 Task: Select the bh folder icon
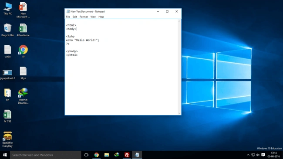7,95
